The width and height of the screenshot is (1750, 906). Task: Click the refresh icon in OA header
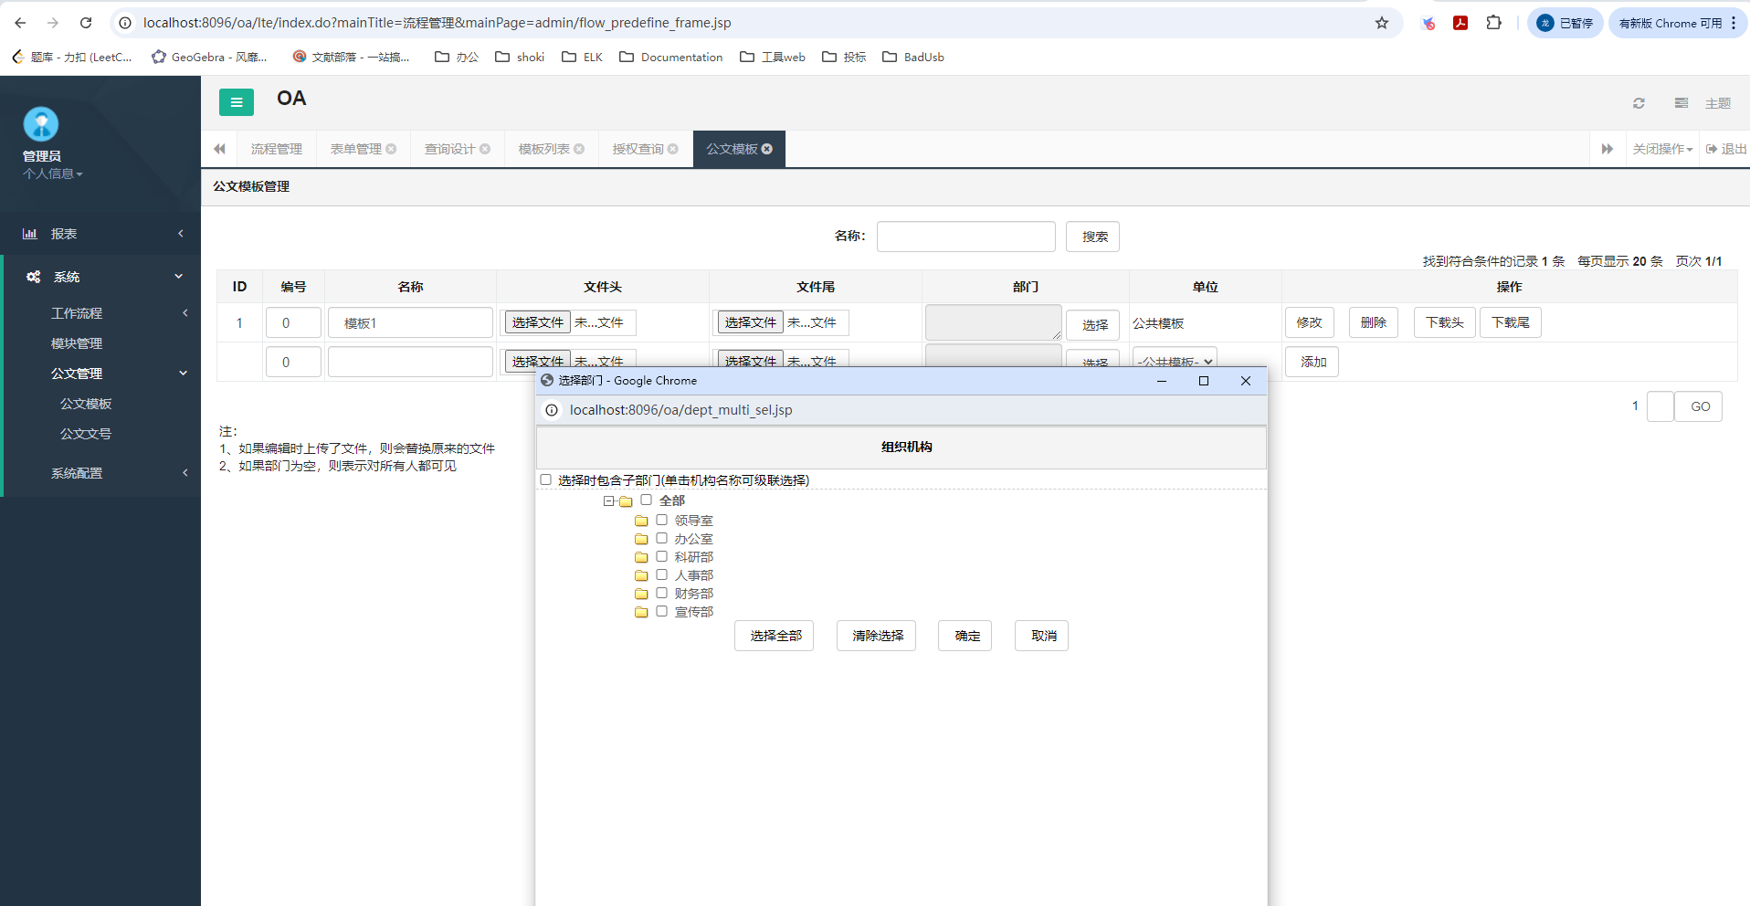coord(1639,103)
